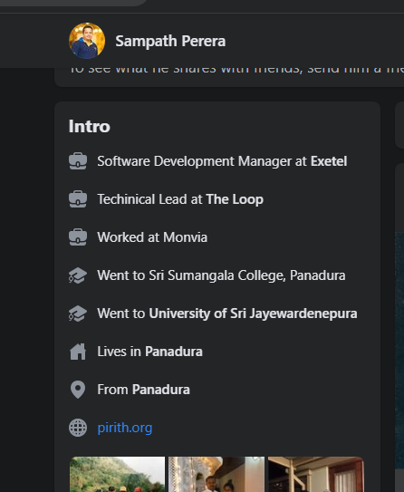Image resolution: width=404 pixels, height=492 pixels.
Task: Open Panadura link in Lives in row
Action: 174,352
